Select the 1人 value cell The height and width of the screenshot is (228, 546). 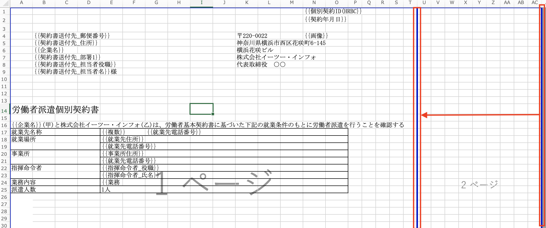point(106,190)
